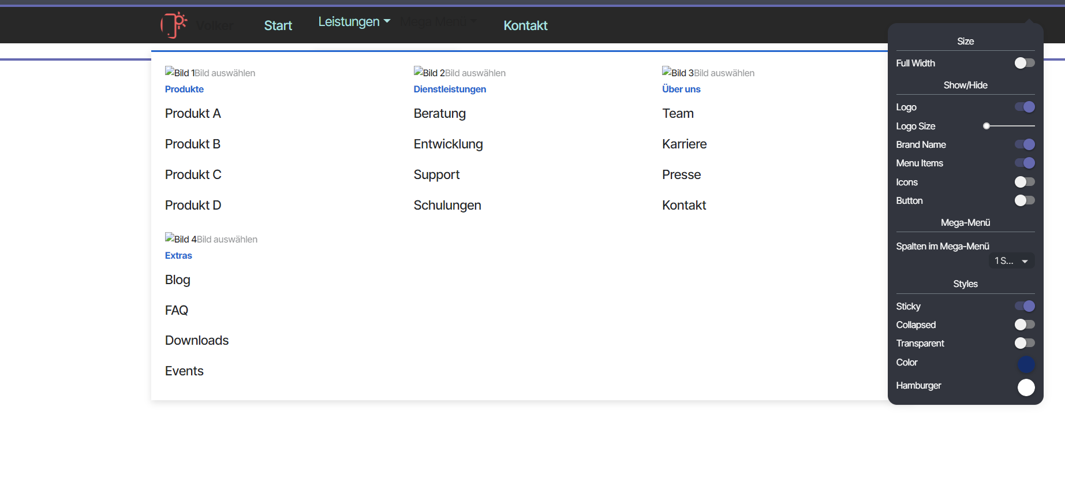The height and width of the screenshot is (477, 1065).
Task: Disable the Sticky navbar toggle
Action: point(1024,306)
